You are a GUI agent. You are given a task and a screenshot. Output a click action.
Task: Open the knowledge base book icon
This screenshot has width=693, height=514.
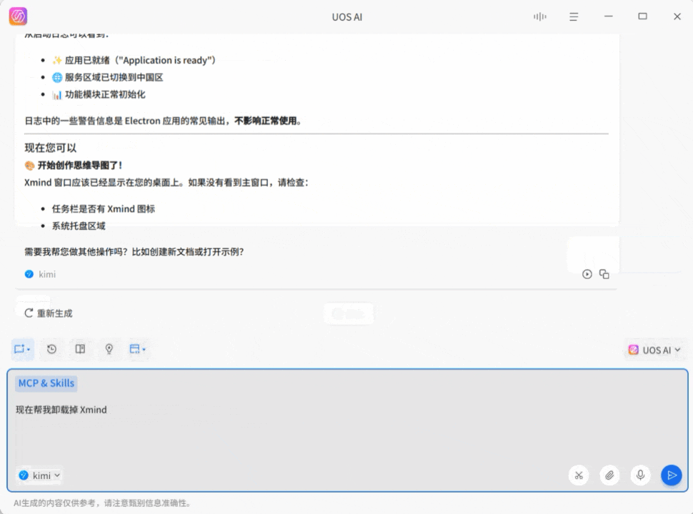(x=80, y=349)
